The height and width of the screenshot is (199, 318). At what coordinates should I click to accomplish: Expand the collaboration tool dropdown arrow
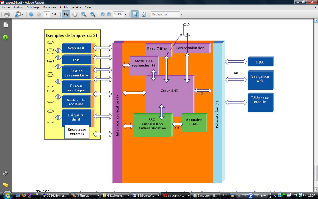coord(23,14)
